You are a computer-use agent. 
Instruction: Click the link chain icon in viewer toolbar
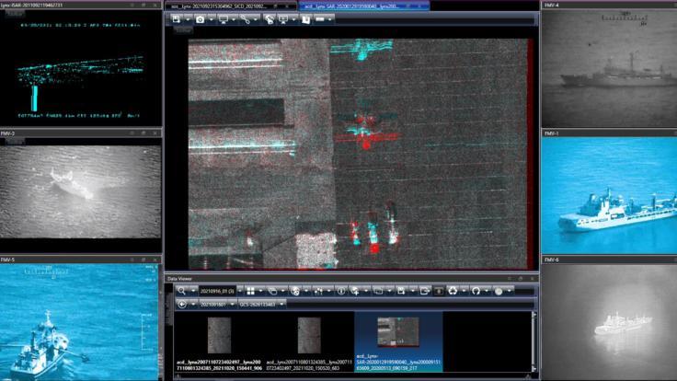pyautogui.click(x=246, y=19)
